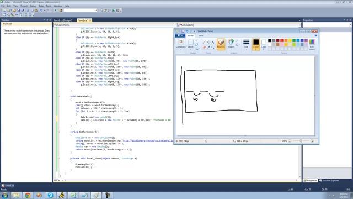Pick the green color swatch
353x199 pixels.
[x=294, y=40]
